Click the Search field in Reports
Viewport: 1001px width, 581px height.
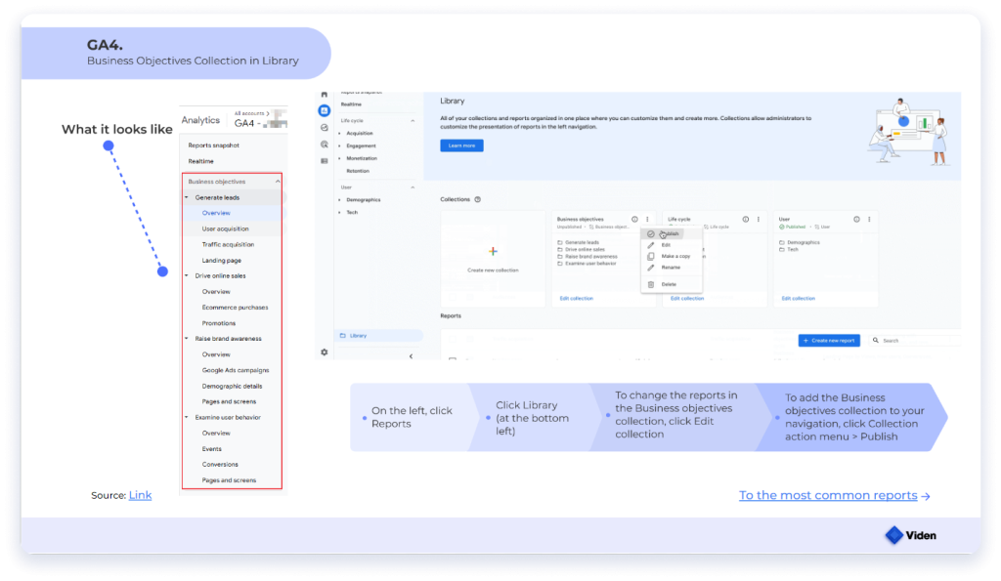[915, 341]
